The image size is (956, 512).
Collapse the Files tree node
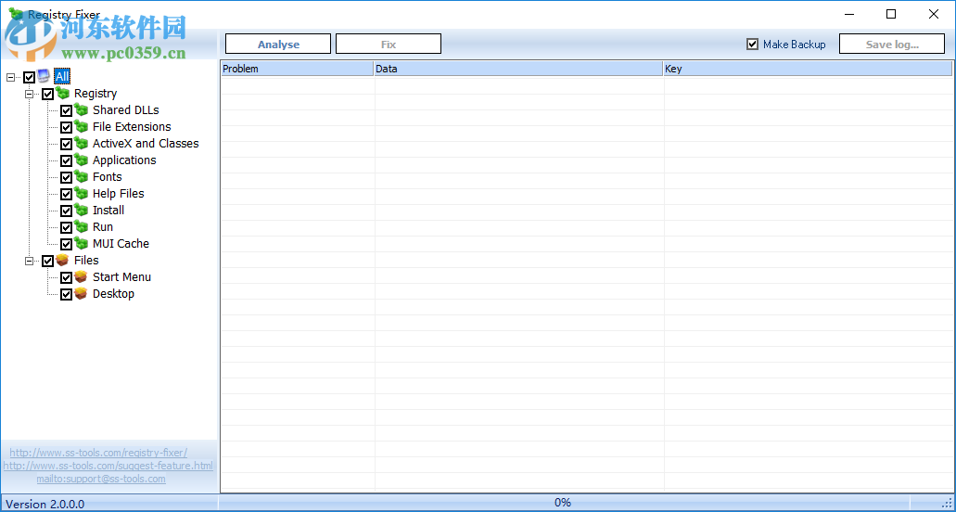coord(29,261)
